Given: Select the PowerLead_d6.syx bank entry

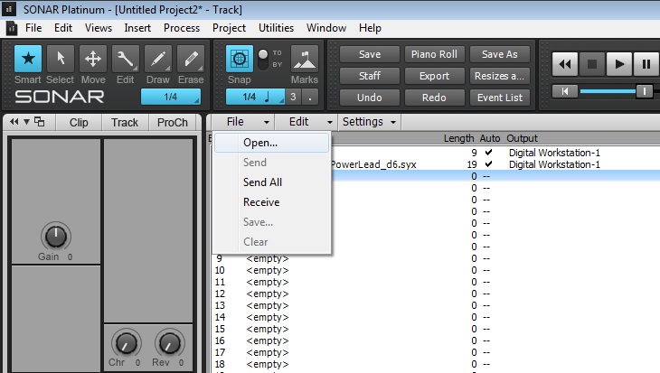Looking at the screenshot, I should (x=372, y=164).
